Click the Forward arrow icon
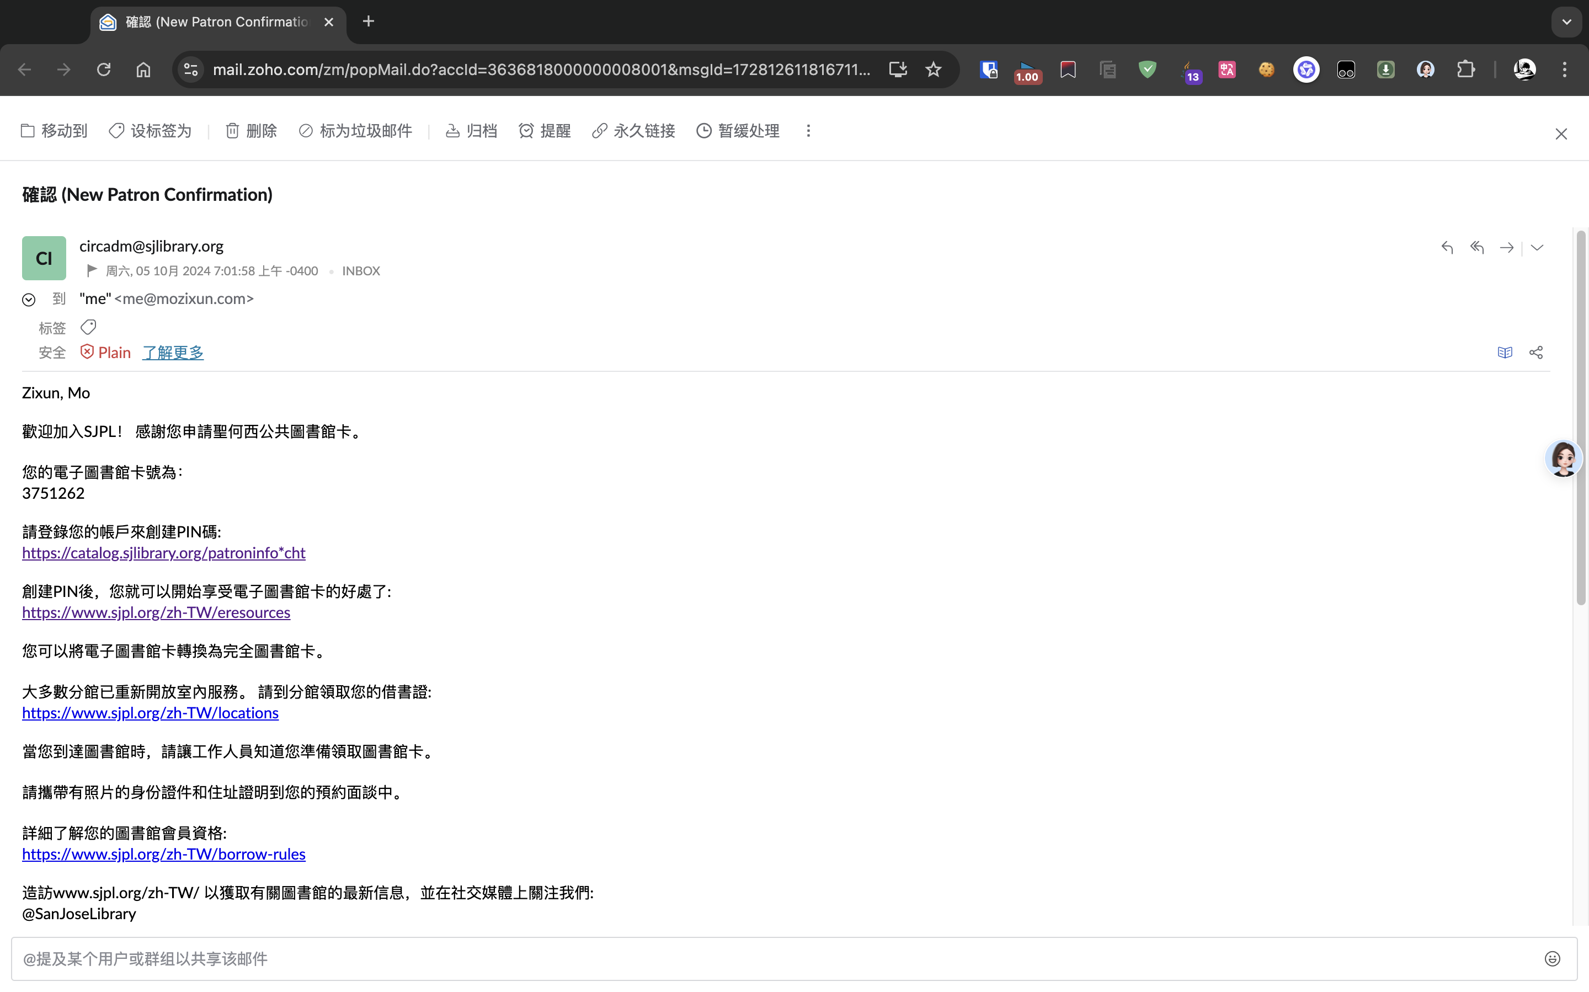Screen dimensions: 1589x992 click(1507, 247)
